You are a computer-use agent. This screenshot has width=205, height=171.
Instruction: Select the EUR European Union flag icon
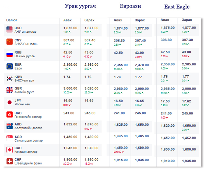[10, 66]
